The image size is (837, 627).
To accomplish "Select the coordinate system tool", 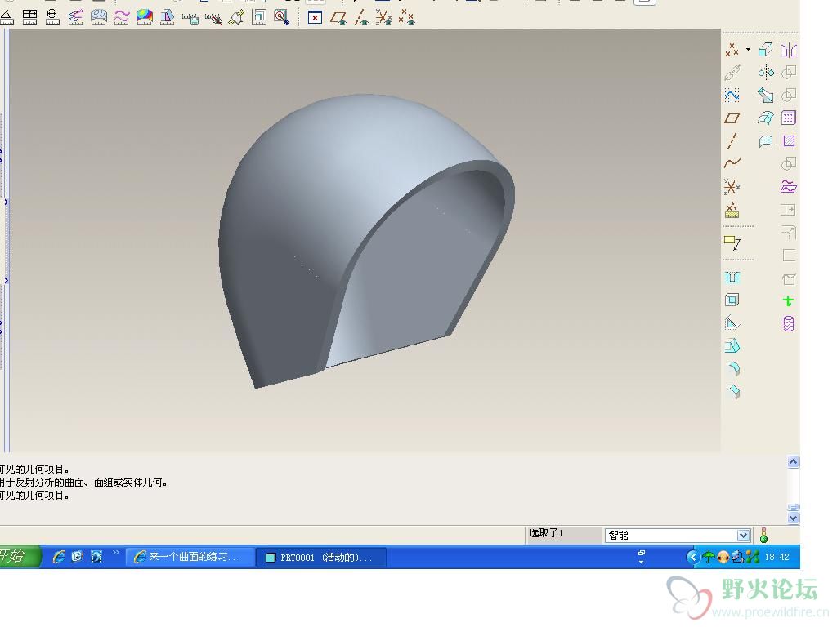I will [732, 187].
